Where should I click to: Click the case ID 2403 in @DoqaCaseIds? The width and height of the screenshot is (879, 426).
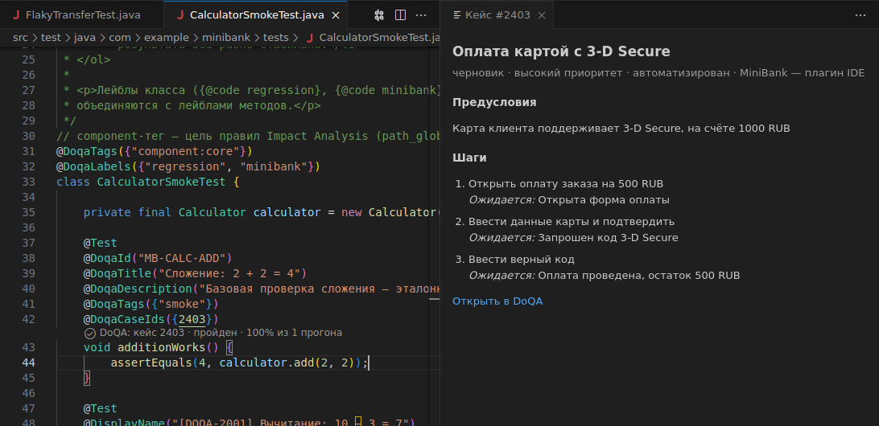tap(192, 319)
